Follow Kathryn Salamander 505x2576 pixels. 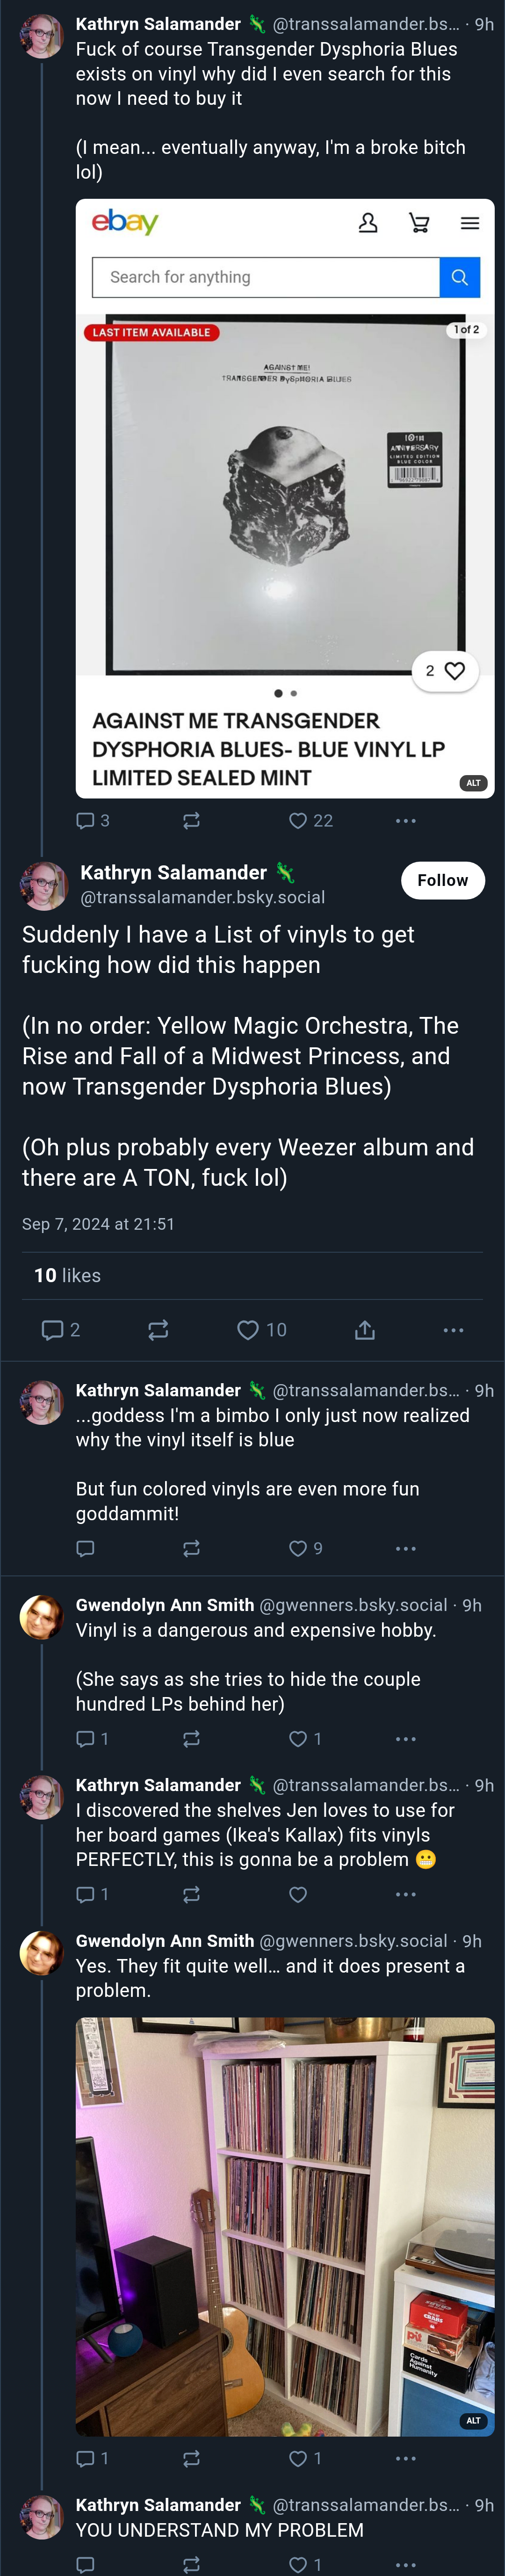(443, 880)
